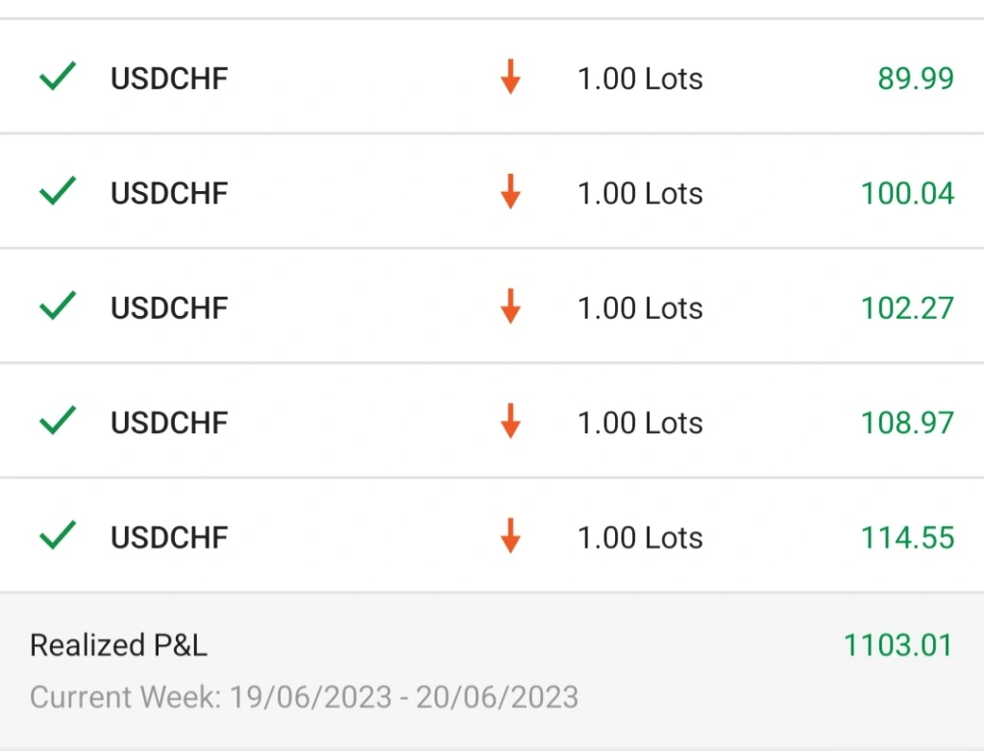Click orange sell arrow on the 108.97 row

511,421
